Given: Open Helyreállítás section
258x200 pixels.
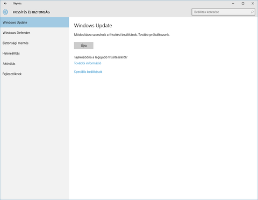Looking at the screenshot, I should (x=34, y=53).
